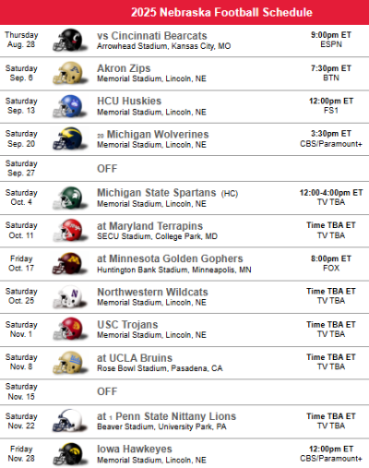Select the Northwestern Wildcats helmet icon
Viewport: 369px width, 468px height.
point(70,297)
